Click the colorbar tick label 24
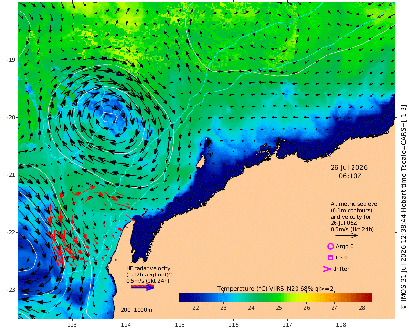The width and height of the screenshot is (409, 331). pyautogui.click(x=251, y=308)
